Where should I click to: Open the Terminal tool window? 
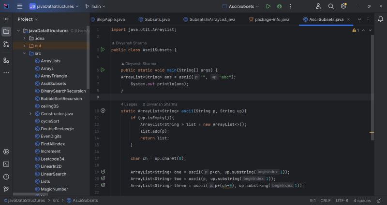pos(6,164)
